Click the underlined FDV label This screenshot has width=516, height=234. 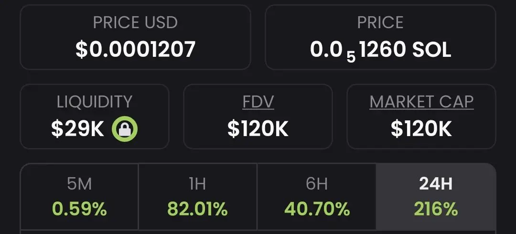pyautogui.click(x=258, y=102)
